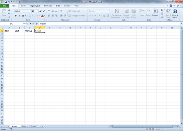
Task: Click Decrease Indent icon
Action: pos(61,15)
